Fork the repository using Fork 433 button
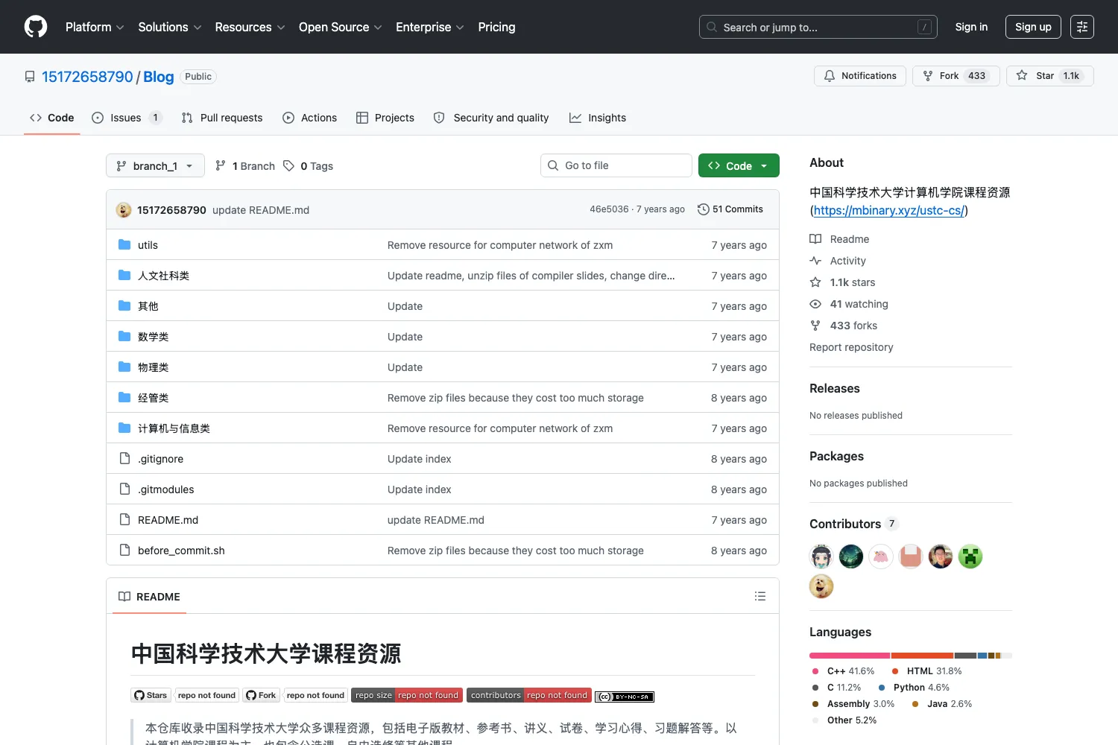 click(956, 76)
